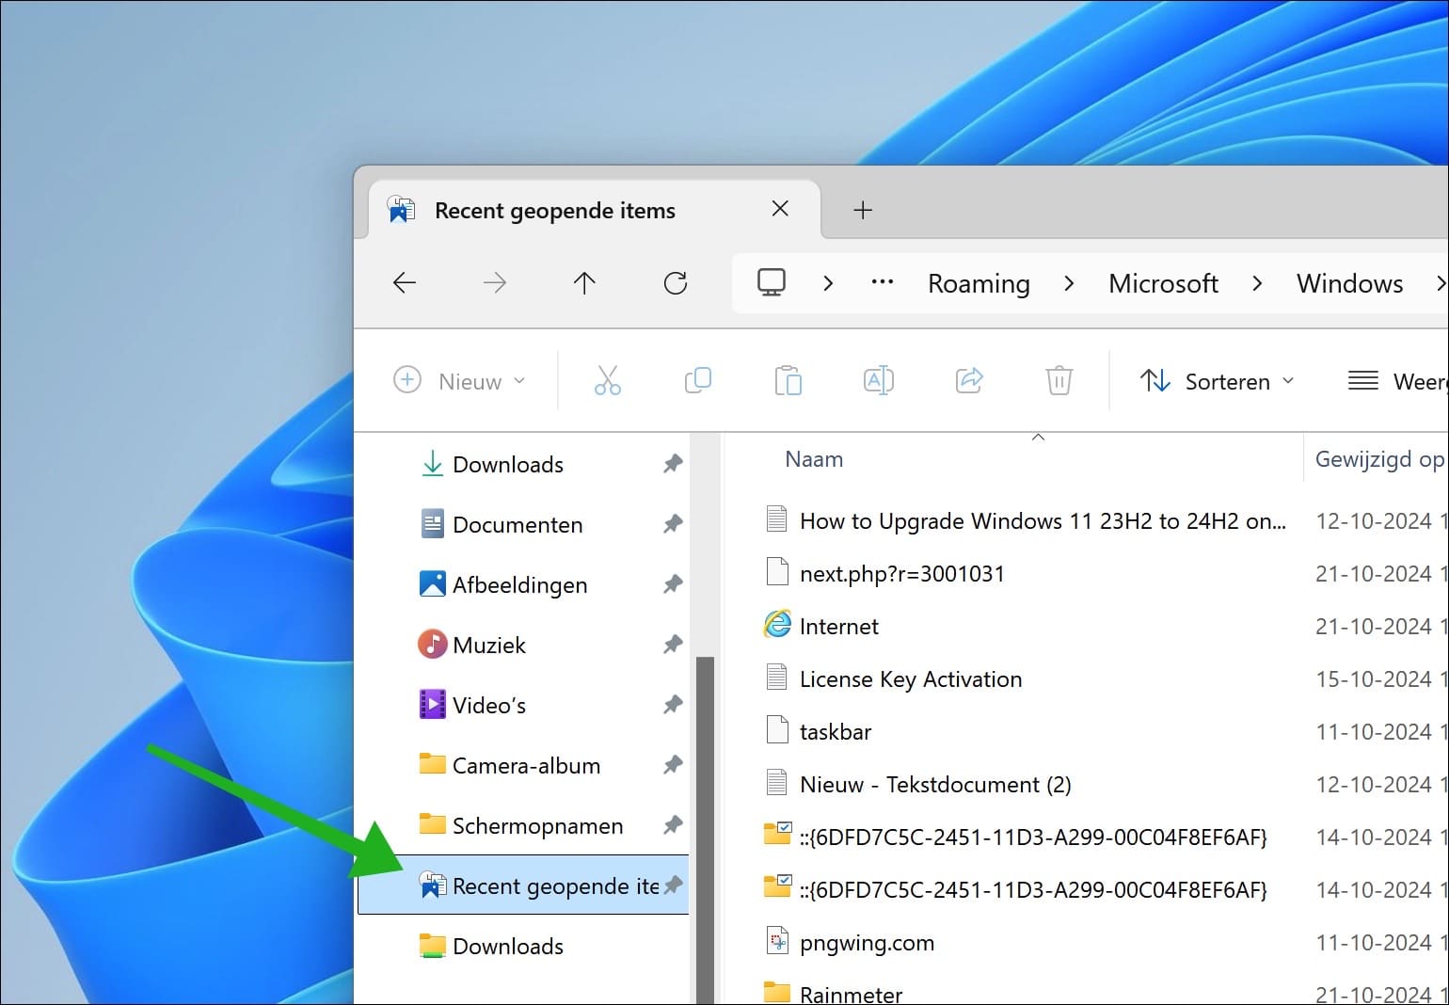This screenshot has height=1005, width=1449.
Task: Expand chevron after Microsoft in path
Action: pyautogui.click(x=1257, y=283)
